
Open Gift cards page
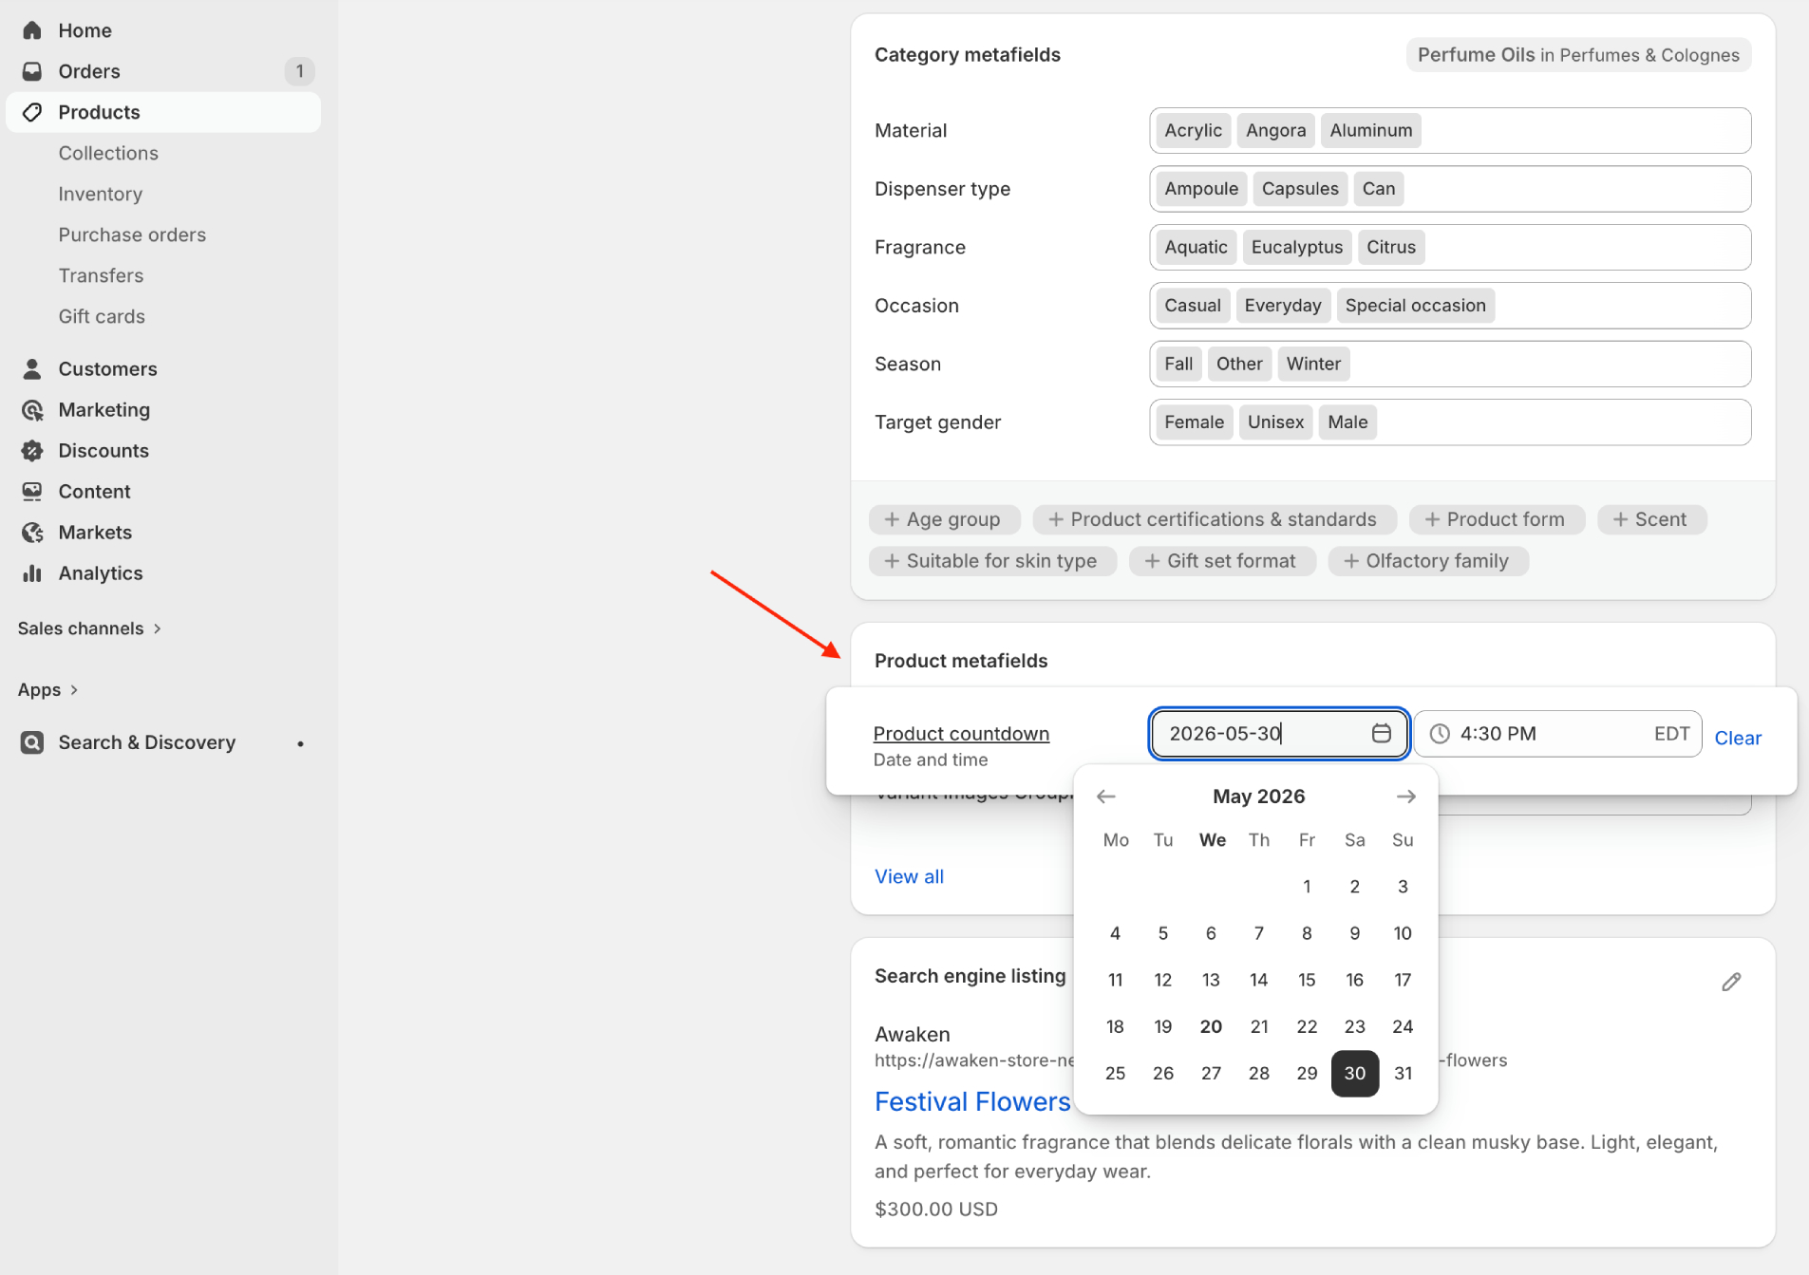pyautogui.click(x=102, y=316)
